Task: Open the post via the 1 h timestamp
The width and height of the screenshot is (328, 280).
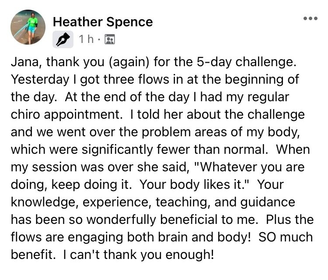Action: tap(86, 39)
